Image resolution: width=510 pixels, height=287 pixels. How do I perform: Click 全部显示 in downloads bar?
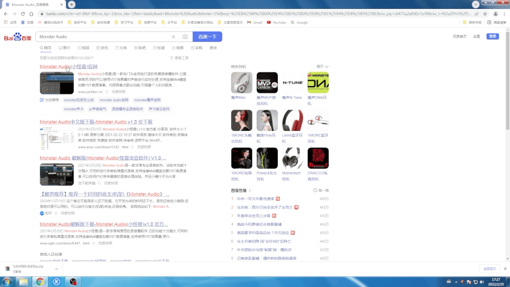tap(490, 269)
